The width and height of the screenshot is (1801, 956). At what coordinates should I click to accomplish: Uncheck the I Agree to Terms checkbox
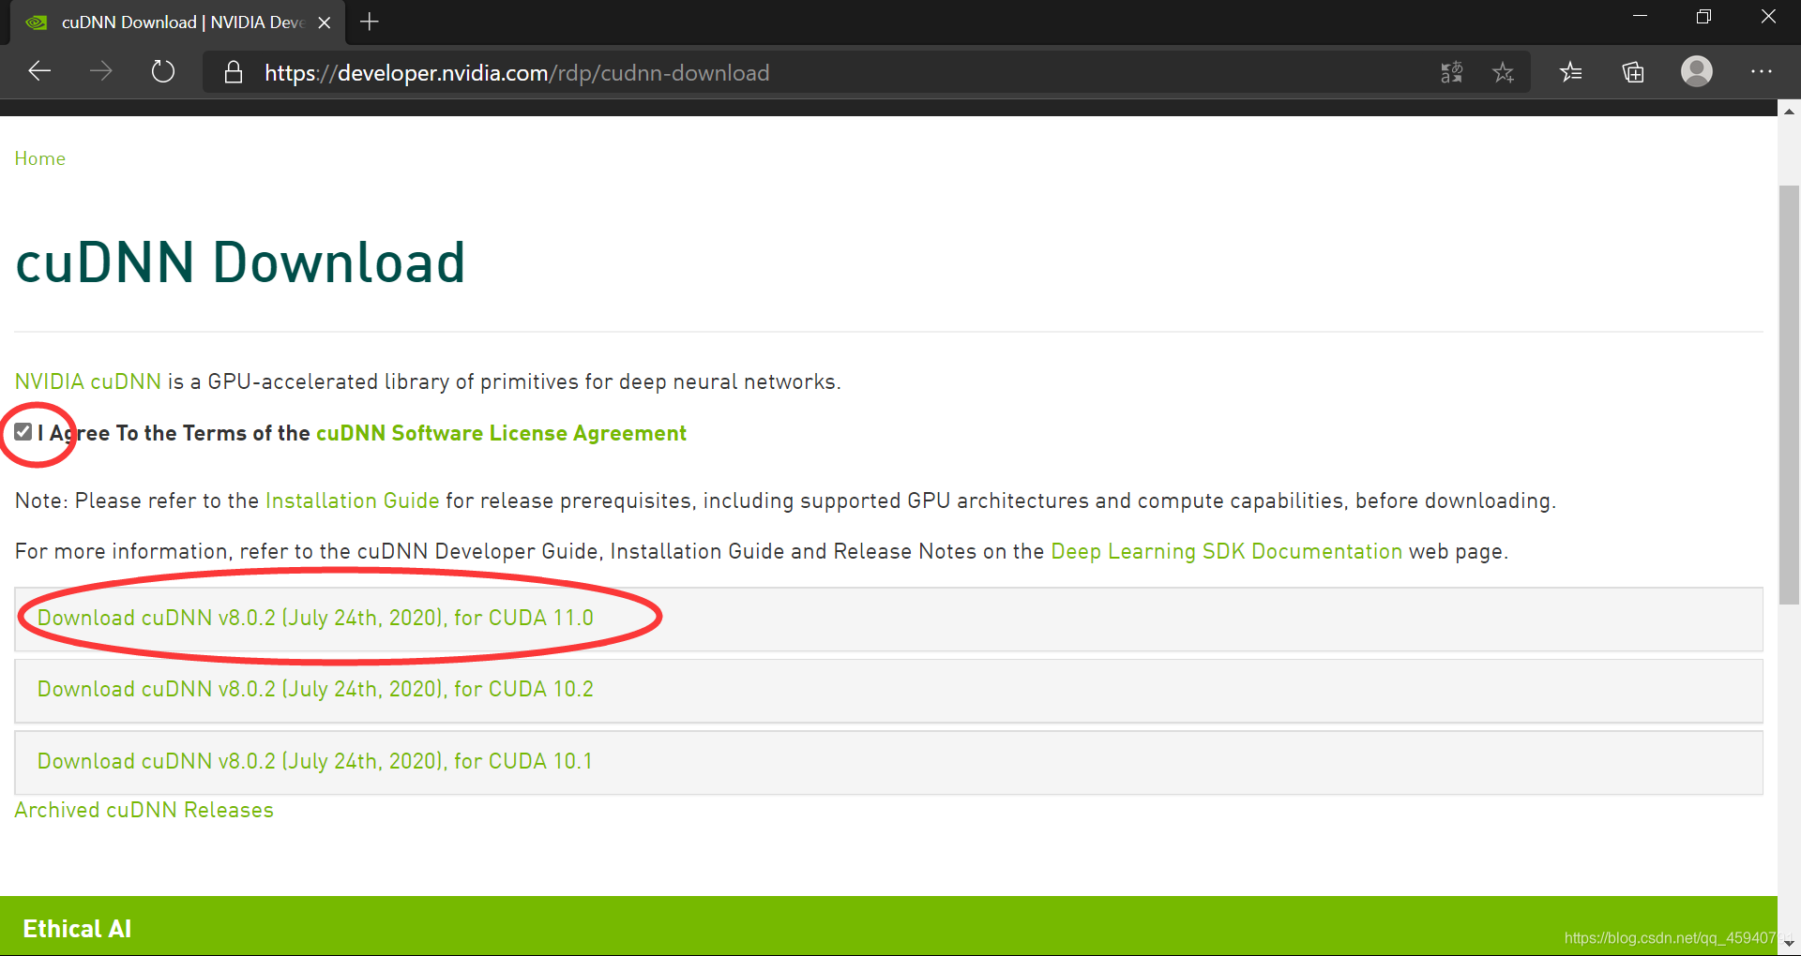point(23,432)
